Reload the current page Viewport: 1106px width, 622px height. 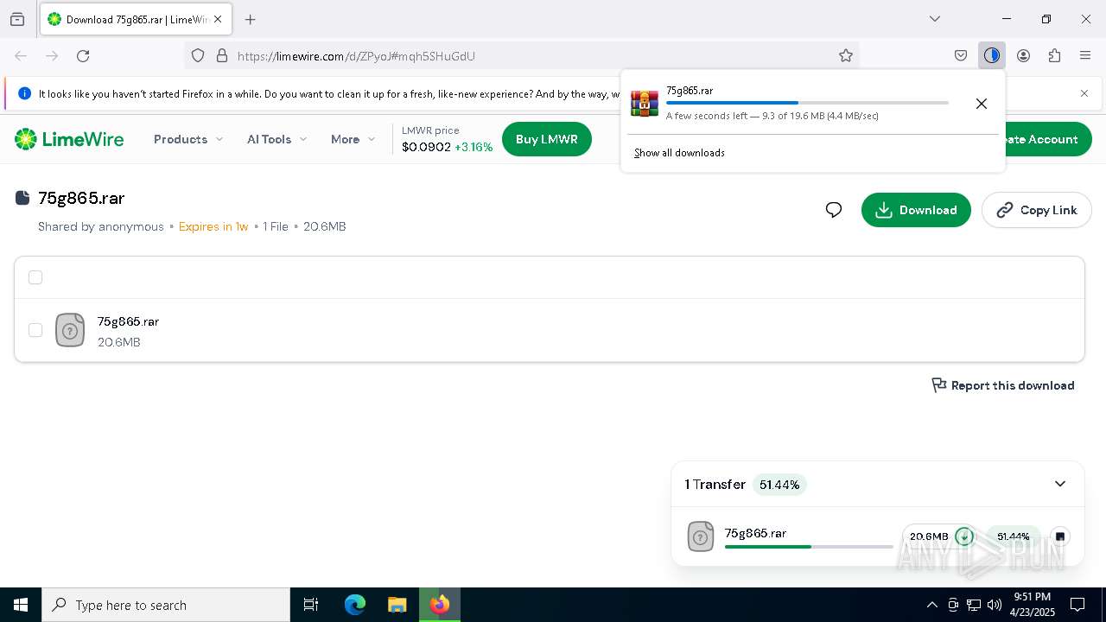(x=83, y=55)
